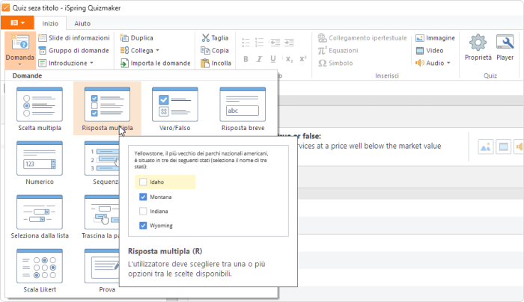Decrease text indent
Viewport: 524px width, 302px height.
coord(275,43)
